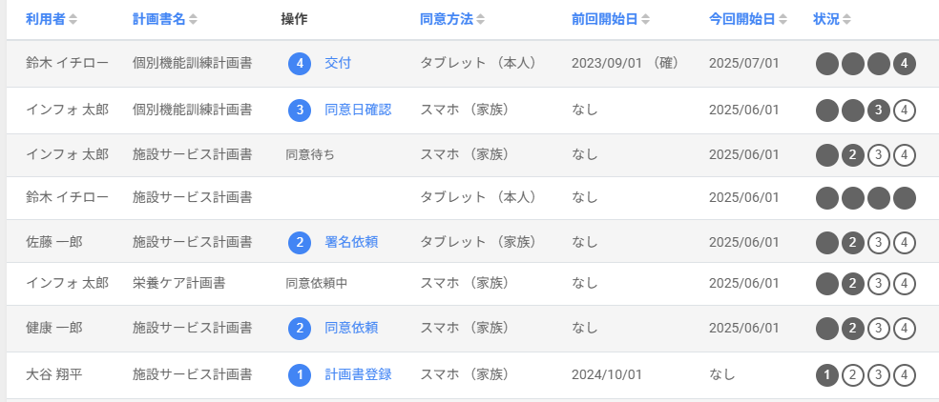The width and height of the screenshot is (939, 402).
Task: Click the blue step 2 badge beside 同意依頼
Action: [300, 329]
